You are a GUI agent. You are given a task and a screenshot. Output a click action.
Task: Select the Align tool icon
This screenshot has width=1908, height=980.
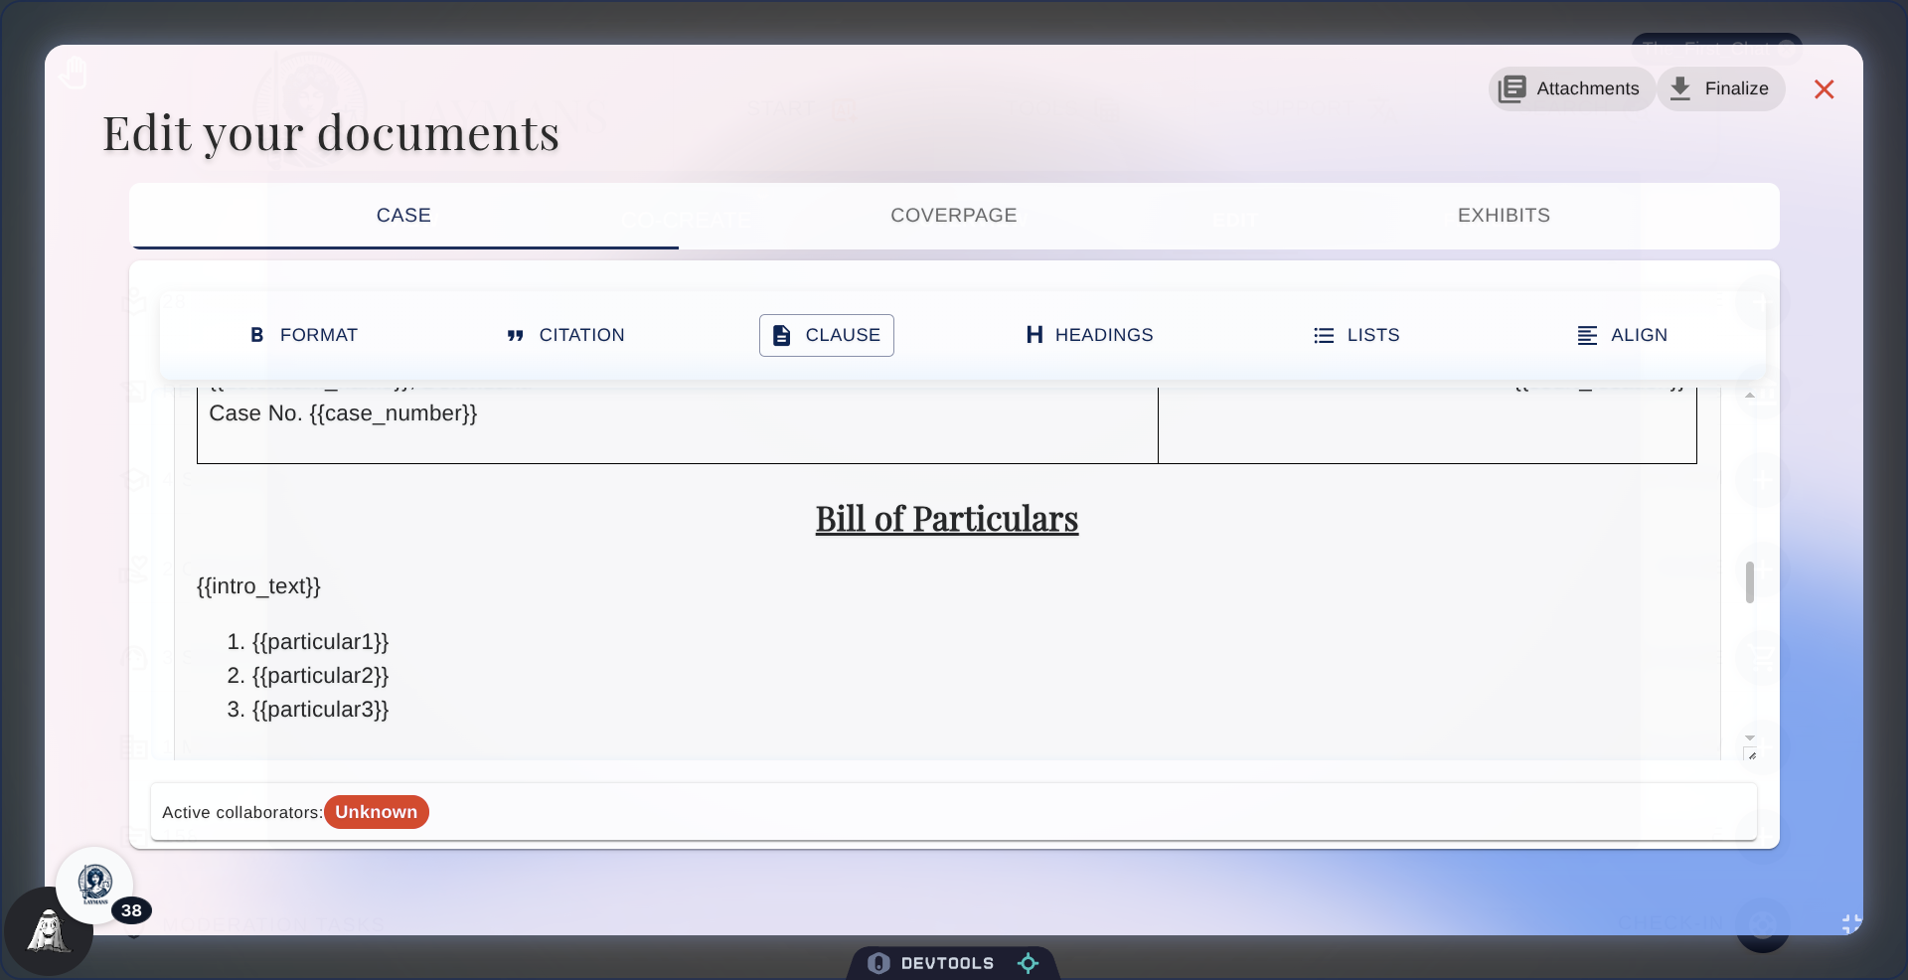[1585, 335]
